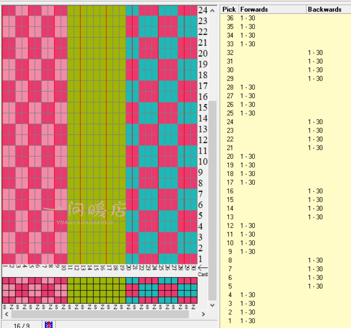
Task: Click the horizontal scrollbar right arrow
Action: point(203,314)
